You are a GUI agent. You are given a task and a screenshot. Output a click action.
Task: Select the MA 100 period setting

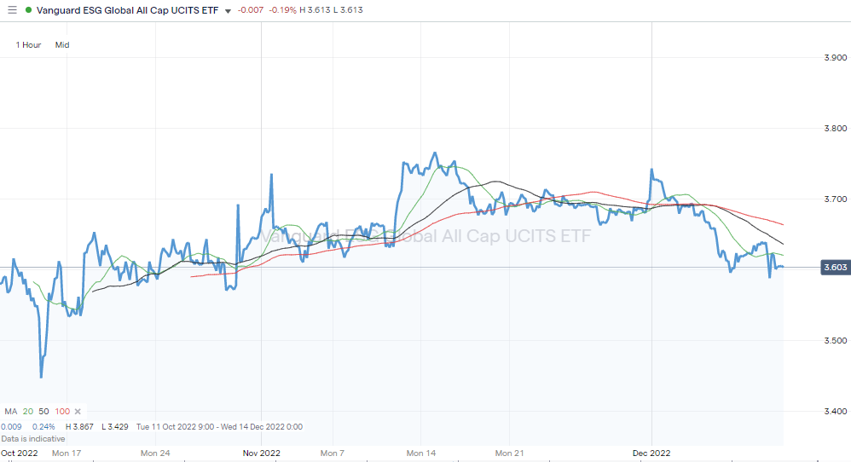coord(61,411)
